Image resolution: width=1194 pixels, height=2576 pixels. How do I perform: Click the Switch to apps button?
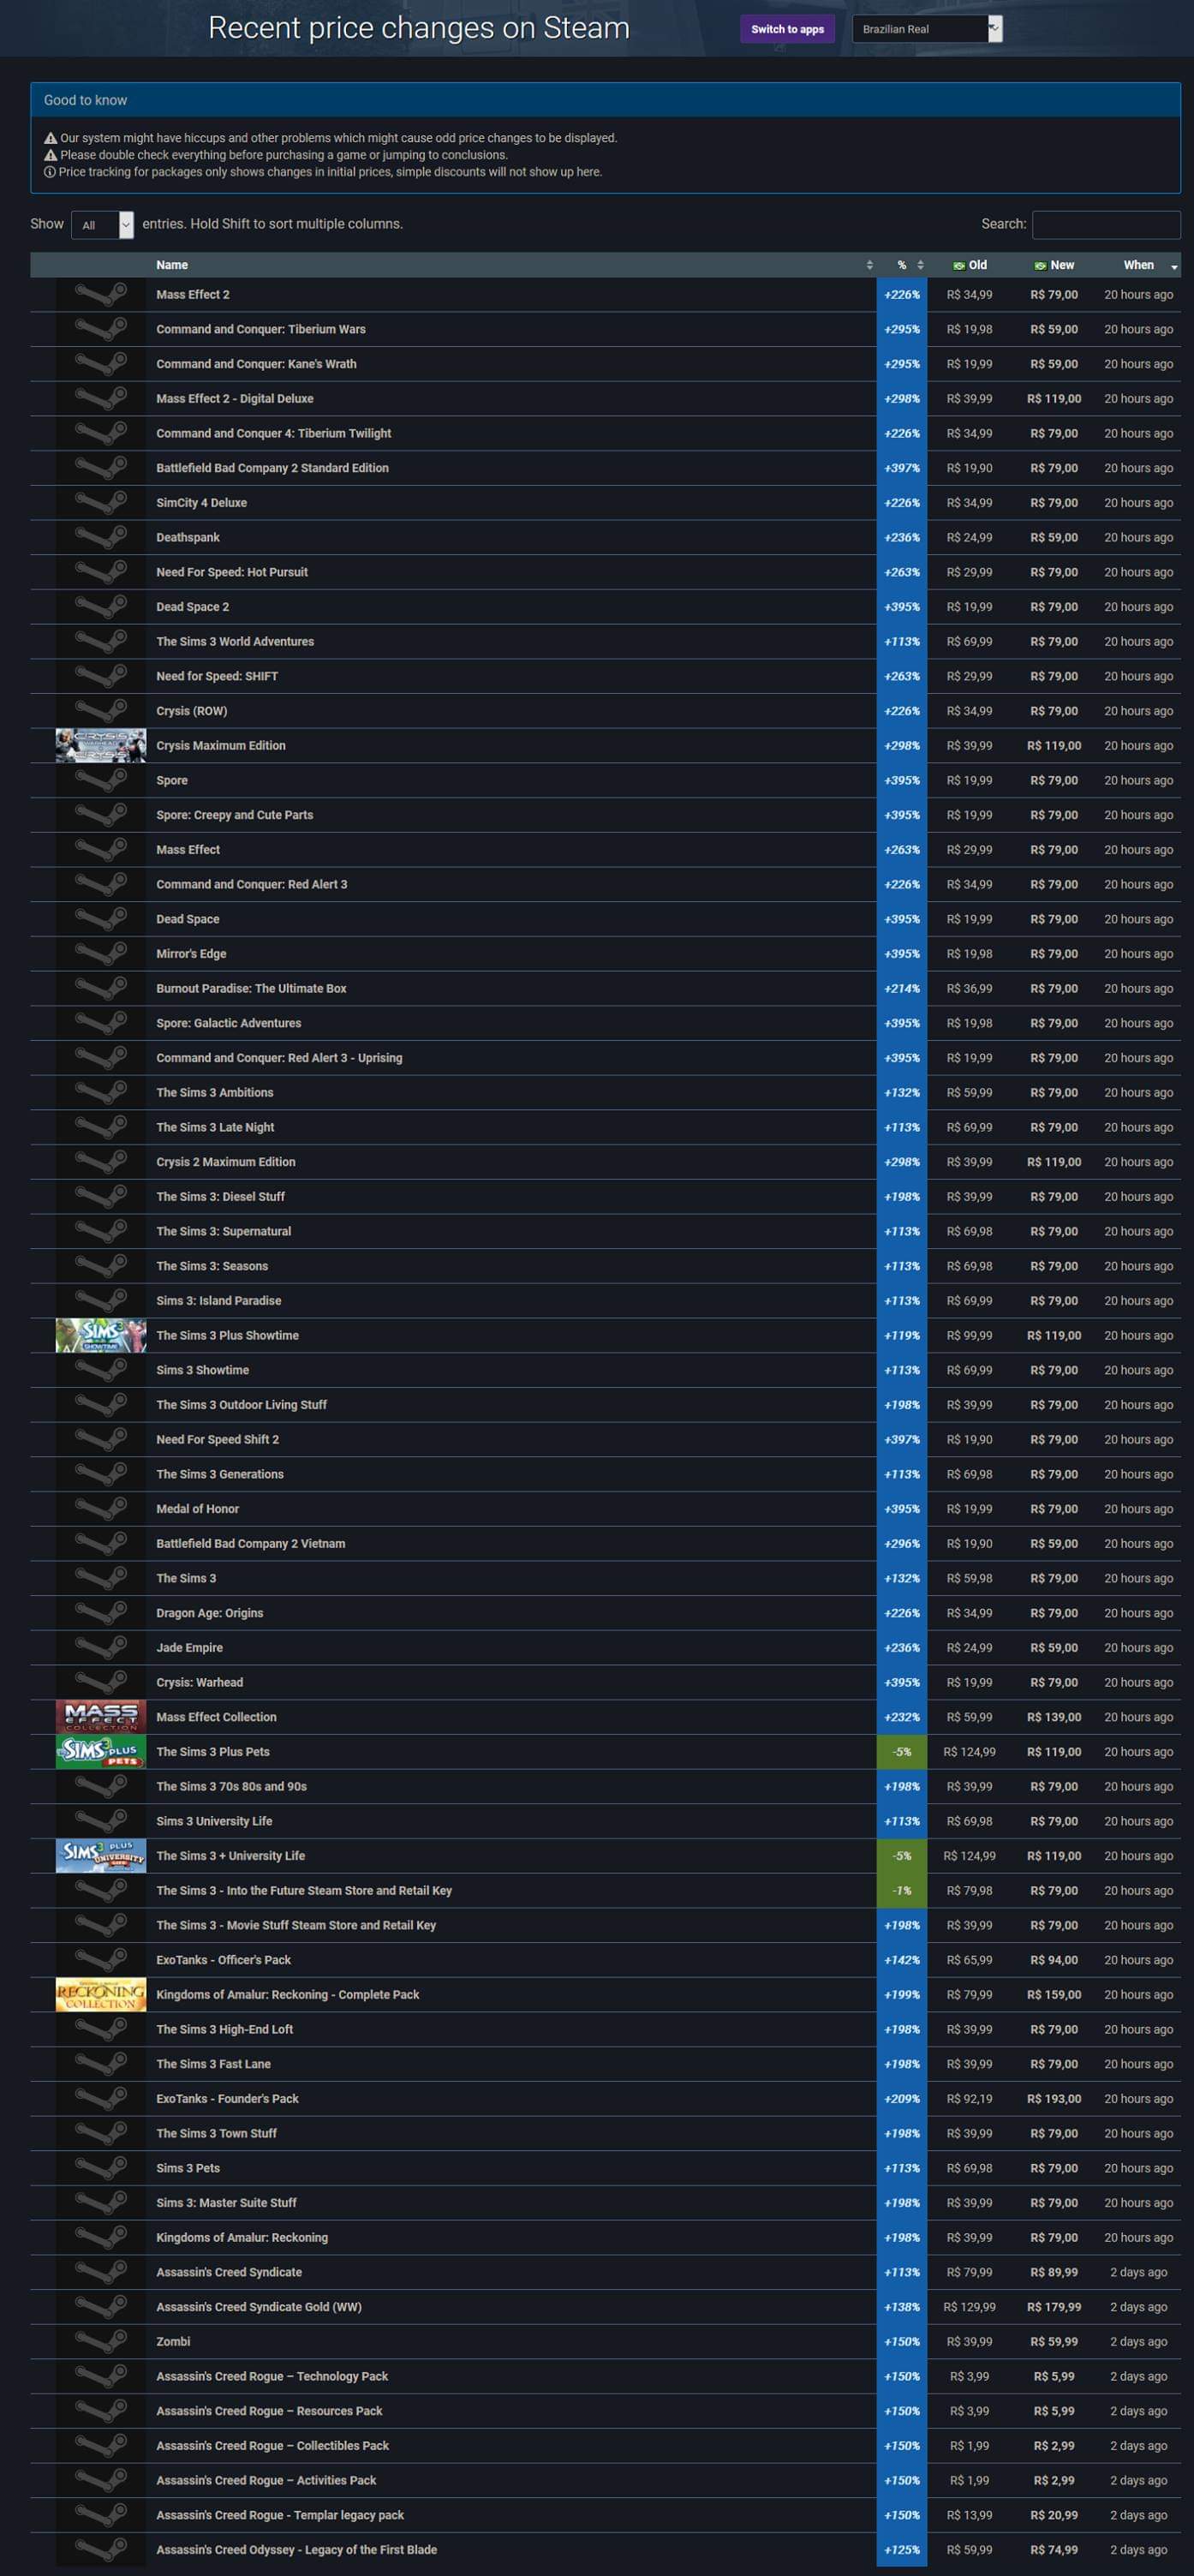787,29
